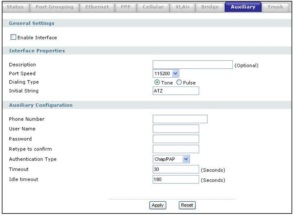Select the Auxiliary tab

pos(243,7)
